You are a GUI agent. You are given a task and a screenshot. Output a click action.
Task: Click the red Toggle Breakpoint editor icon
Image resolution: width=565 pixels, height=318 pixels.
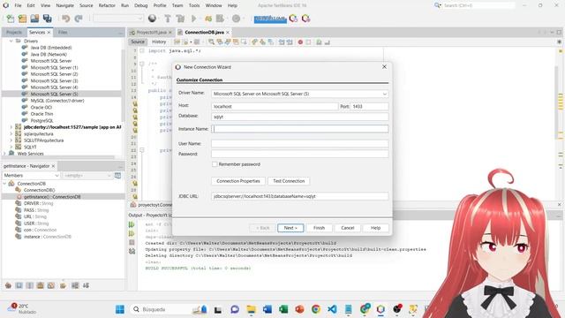pos(300,42)
